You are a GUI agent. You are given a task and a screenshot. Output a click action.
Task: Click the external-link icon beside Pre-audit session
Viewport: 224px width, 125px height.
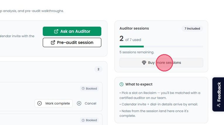click(x=53, y=42)
